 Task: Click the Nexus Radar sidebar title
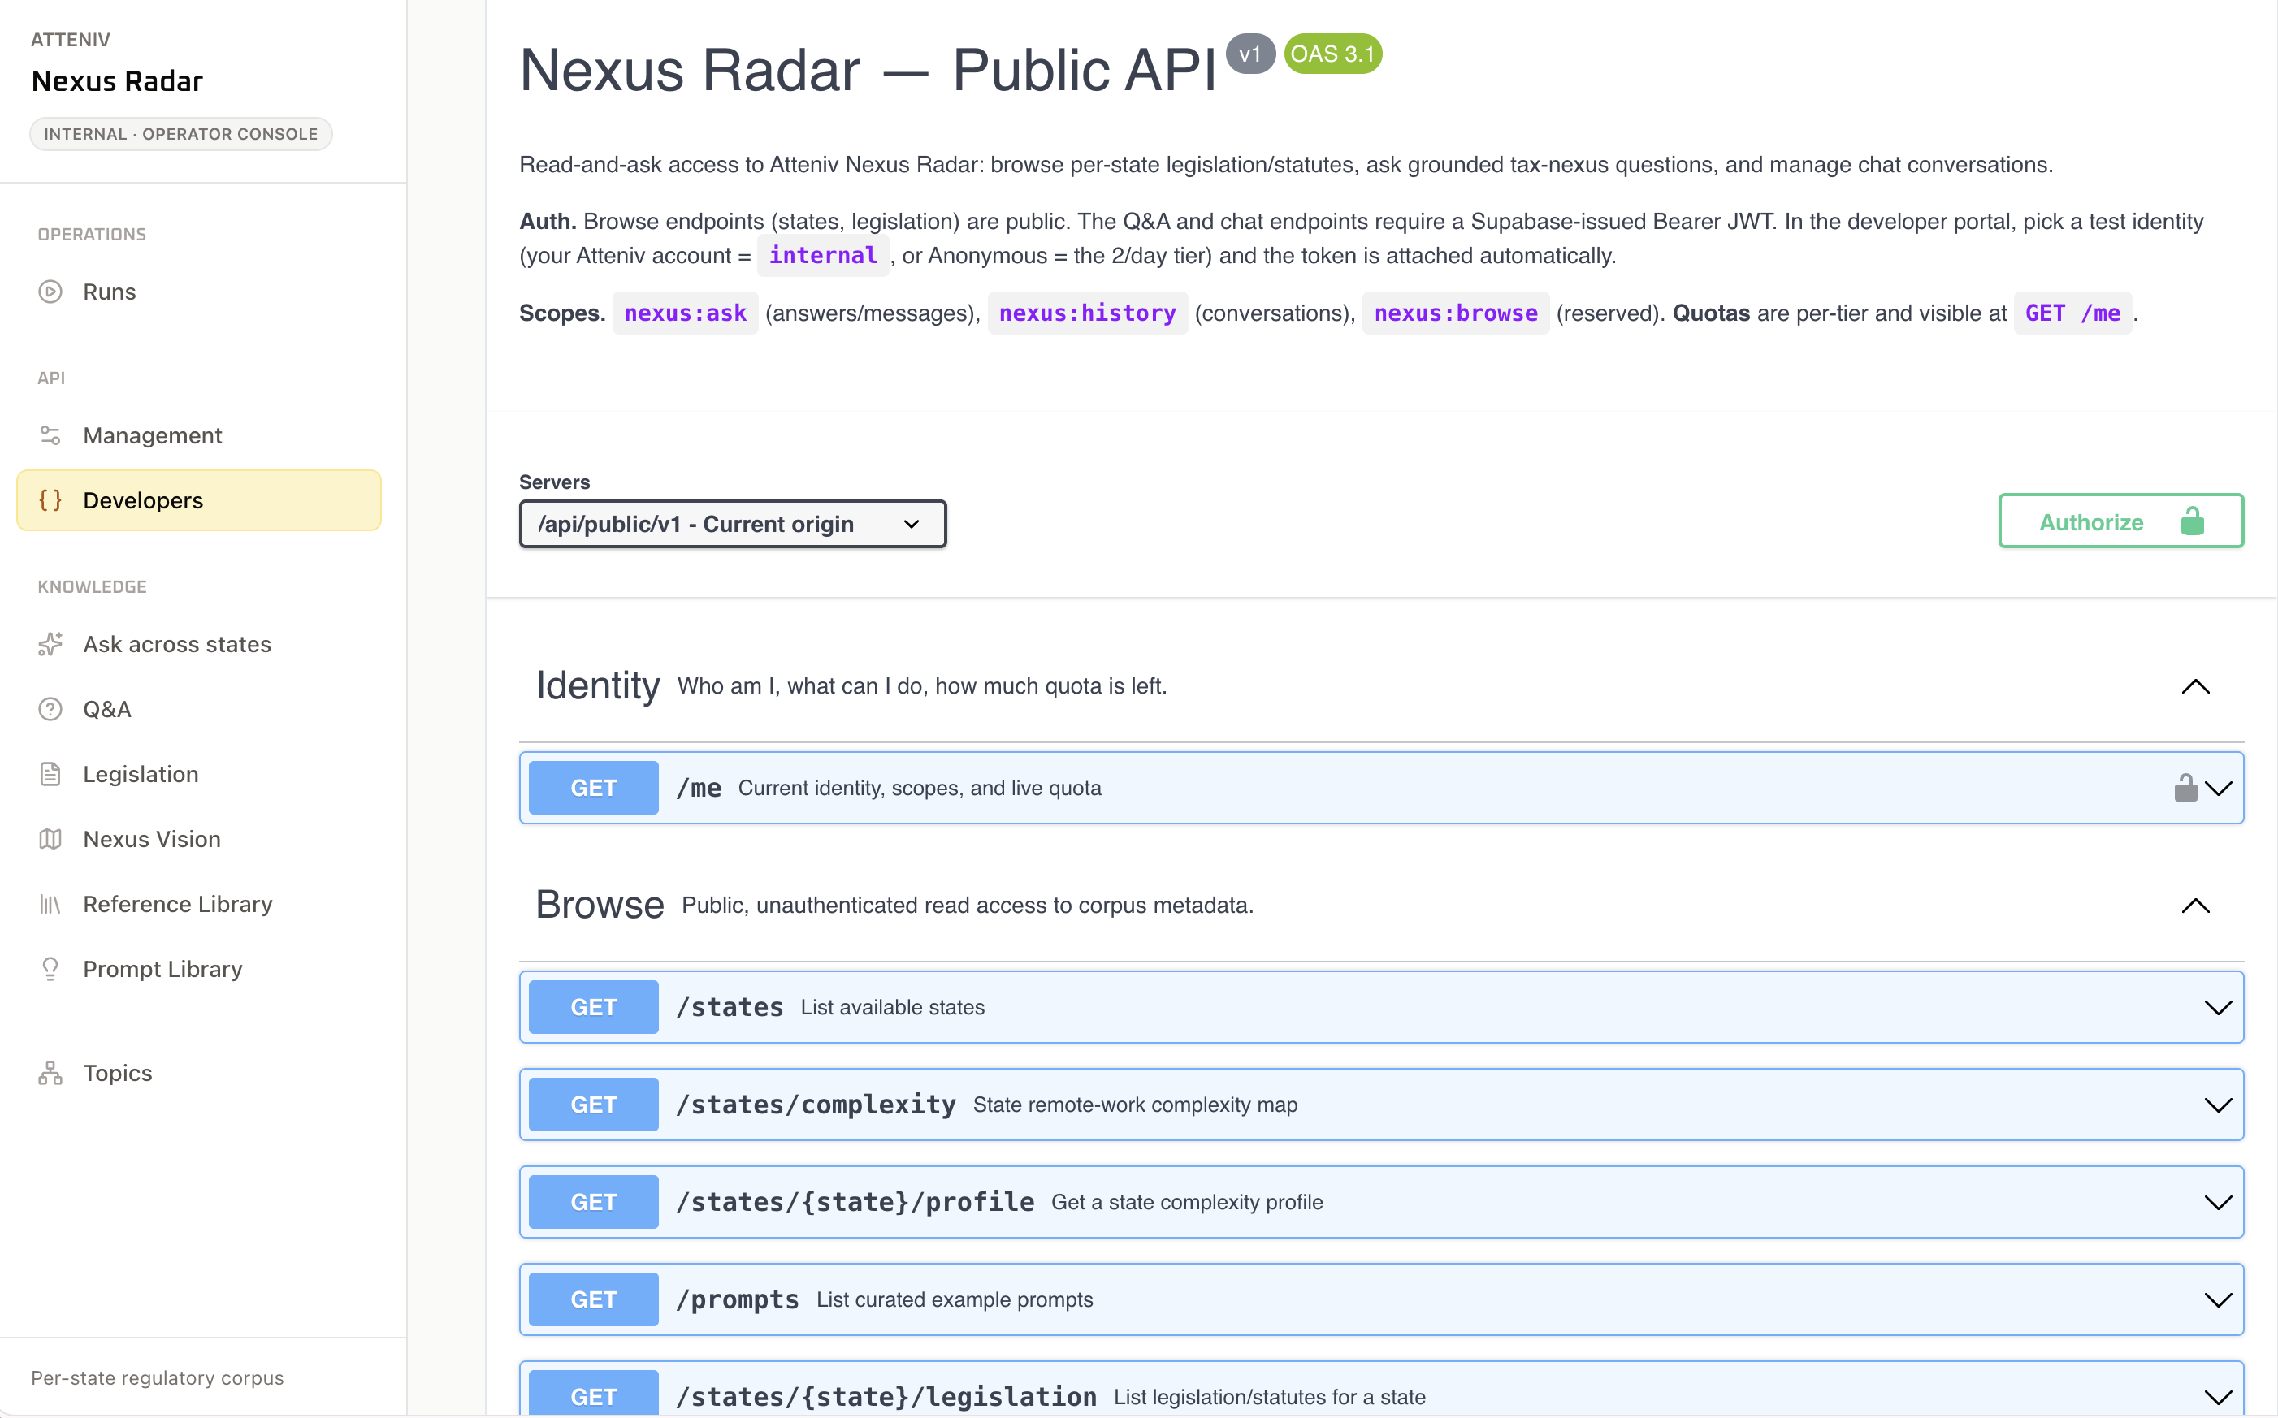117,81
